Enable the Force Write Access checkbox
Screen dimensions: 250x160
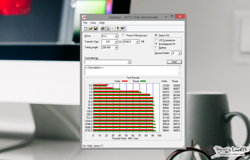[124, 35]
